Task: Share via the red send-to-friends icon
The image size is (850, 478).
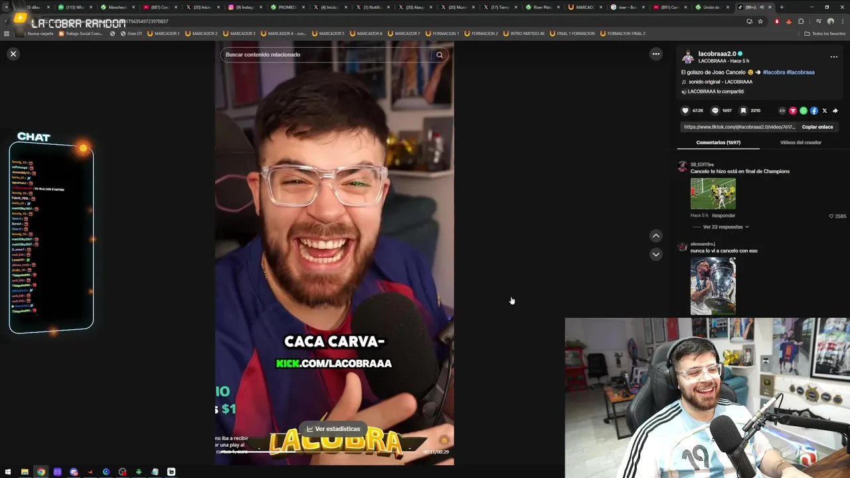Action: tap(792, 111)
